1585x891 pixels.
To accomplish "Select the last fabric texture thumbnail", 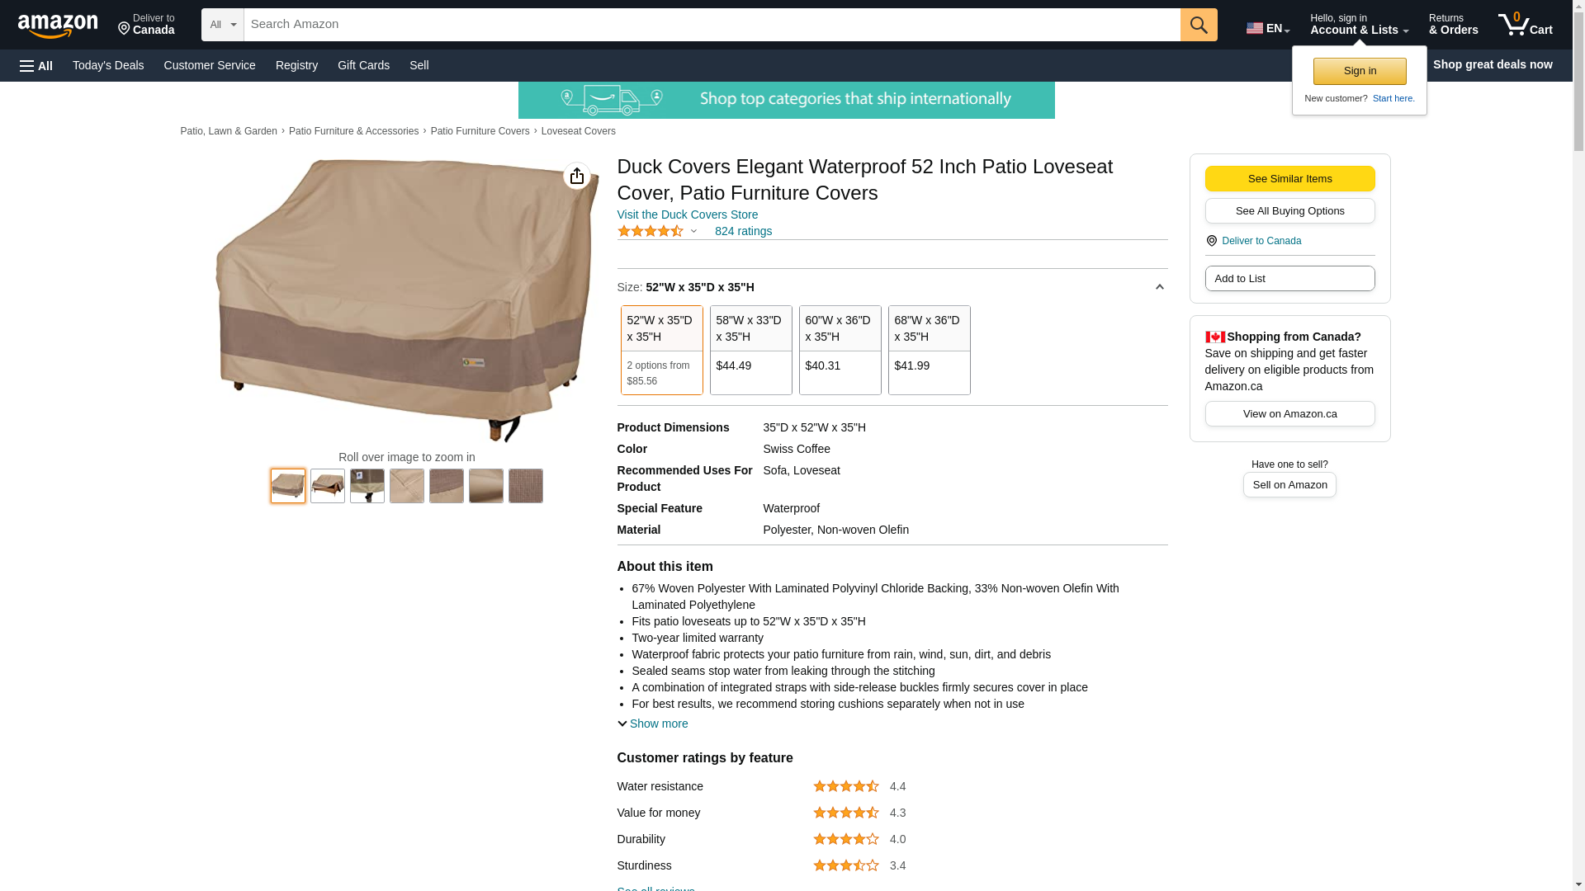I will [x=525, y=486].
